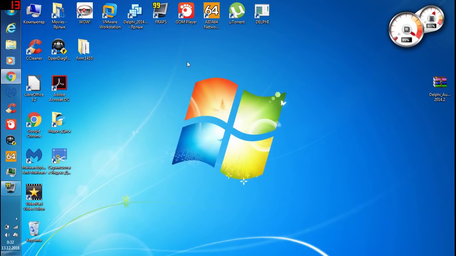Select the Компьютер desktop icon
Viewport: 456px width, 256px height.
(x=34, y=14)
